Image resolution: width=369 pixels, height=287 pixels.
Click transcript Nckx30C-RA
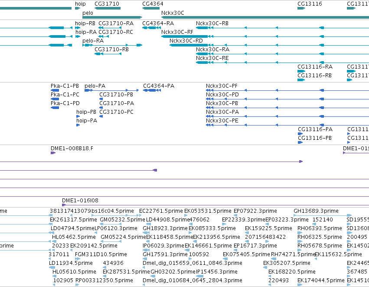[x=213, y=49]
